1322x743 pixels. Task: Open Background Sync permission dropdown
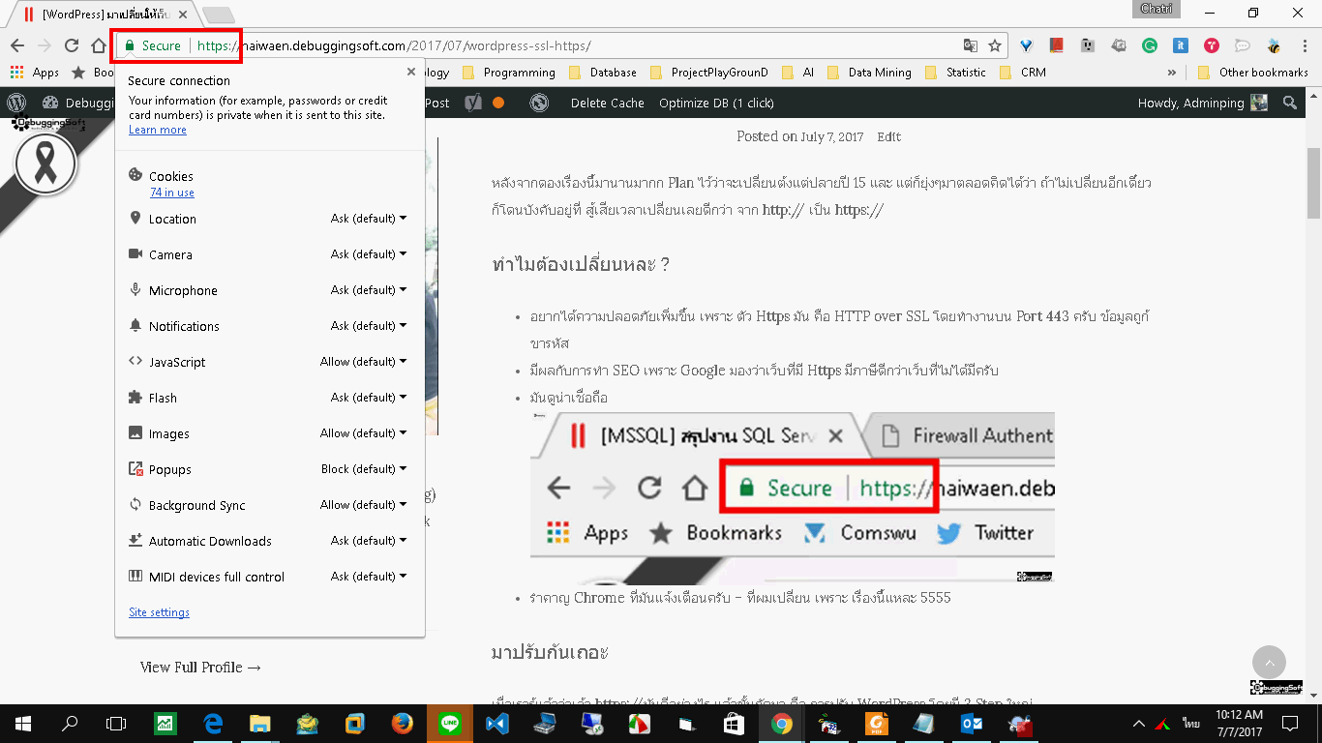click(x=364, y=505)
